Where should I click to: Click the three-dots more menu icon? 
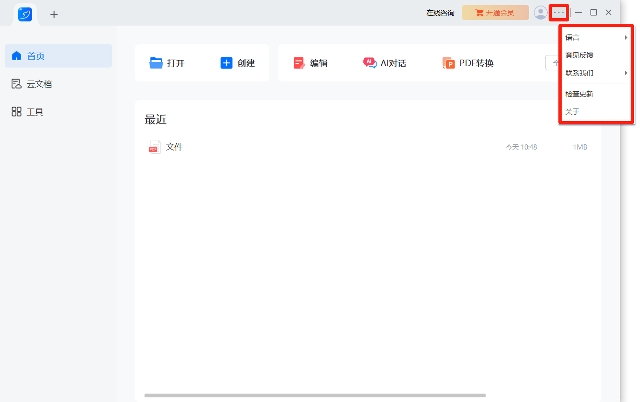(x=559, y=13)
